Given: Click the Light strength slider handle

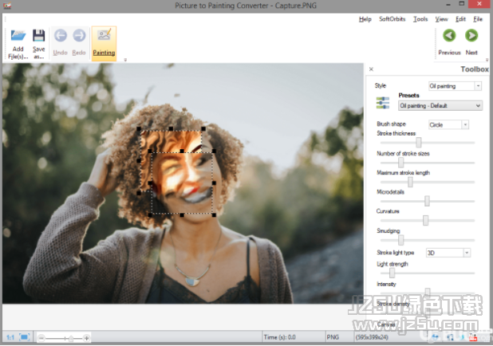Looking at the screenshot, I should pyautogui.click(x=392, y=273).
